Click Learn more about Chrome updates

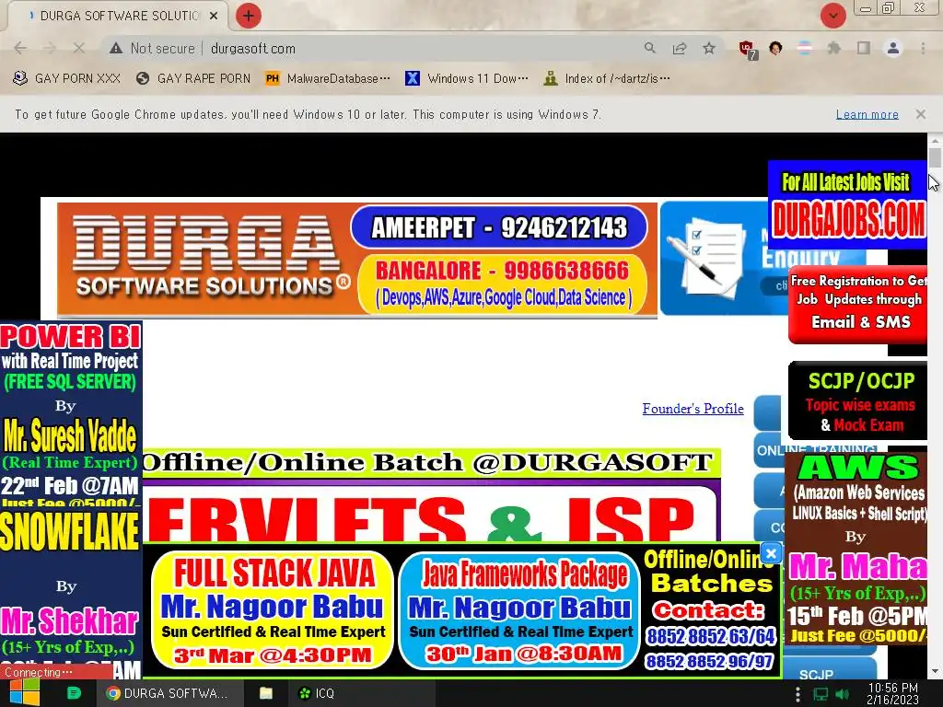tap(867, 114)
